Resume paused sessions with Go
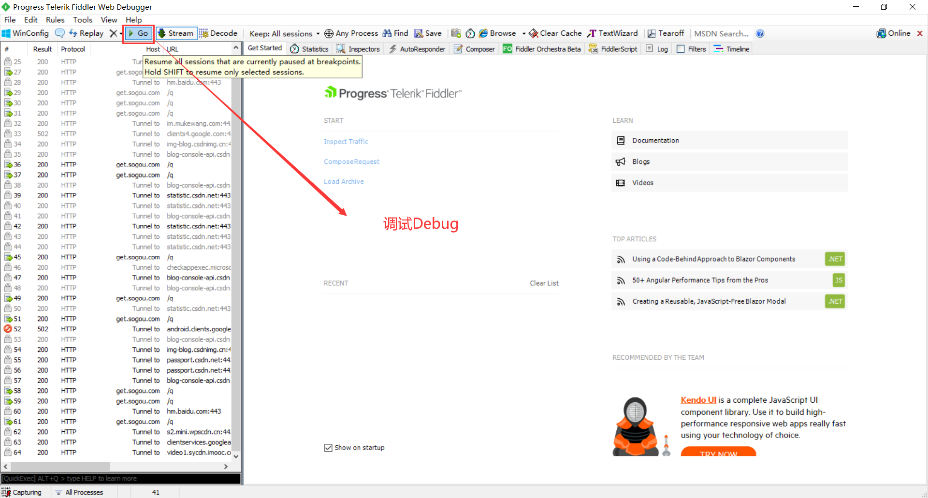Viewport: 928px width, 498px height. (x=139, y=33)
